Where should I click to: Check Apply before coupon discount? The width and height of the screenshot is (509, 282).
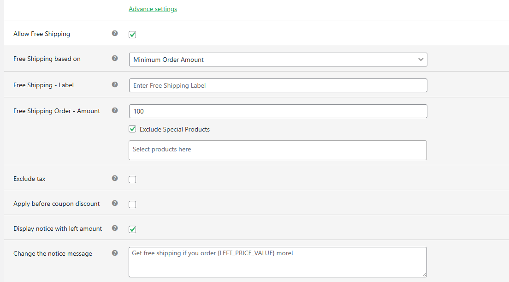(x=132, y=204)
